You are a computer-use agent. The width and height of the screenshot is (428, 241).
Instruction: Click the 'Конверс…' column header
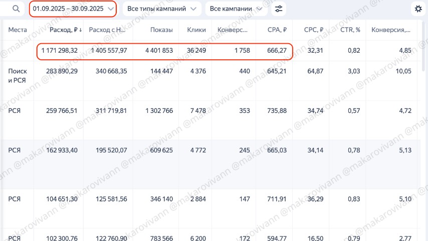(x=233, y=30)
